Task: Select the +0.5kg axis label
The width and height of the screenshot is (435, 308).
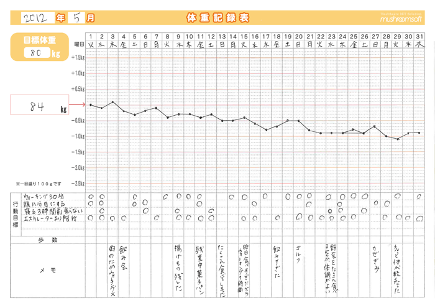Action: 78,89
